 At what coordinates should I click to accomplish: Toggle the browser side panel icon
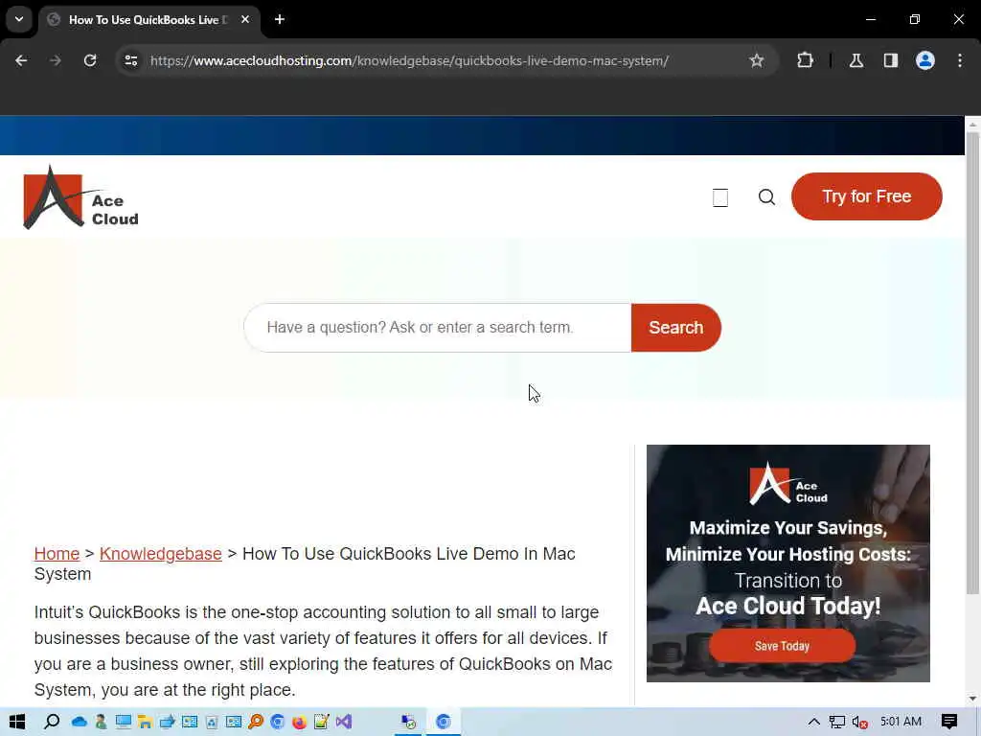[x=890, y=60]
